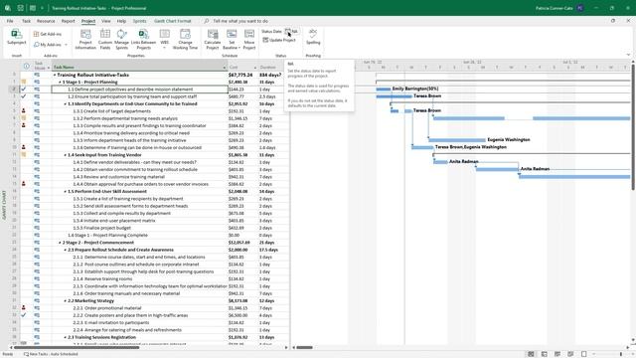The height and width of the screenshot is (358, 636).
Task: Click the user account avatar in title bar
Action: (580, 8)
